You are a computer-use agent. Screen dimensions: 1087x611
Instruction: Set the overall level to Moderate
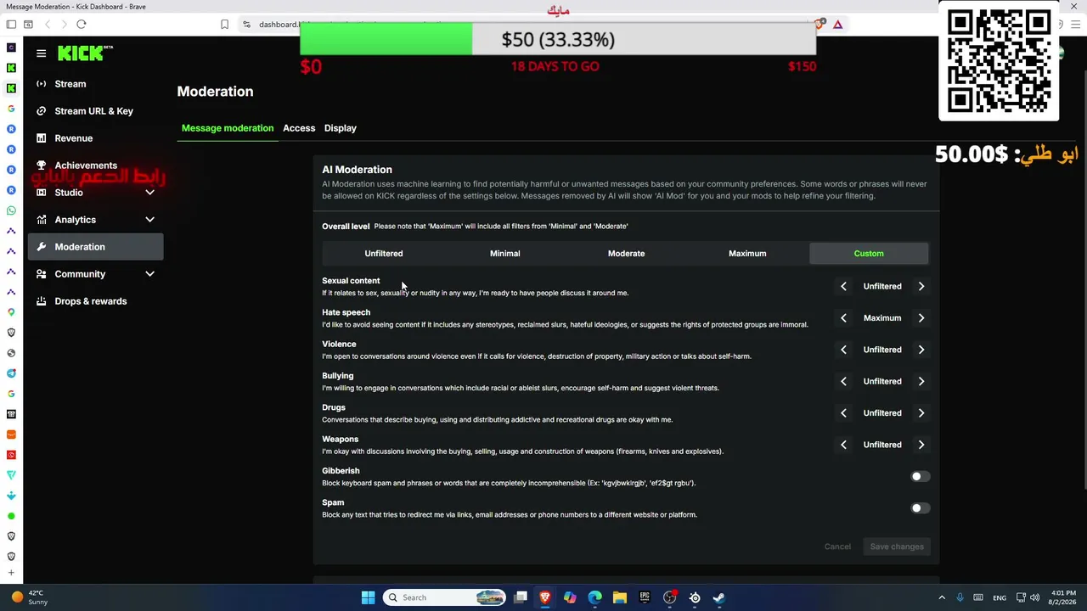[626, 254]
